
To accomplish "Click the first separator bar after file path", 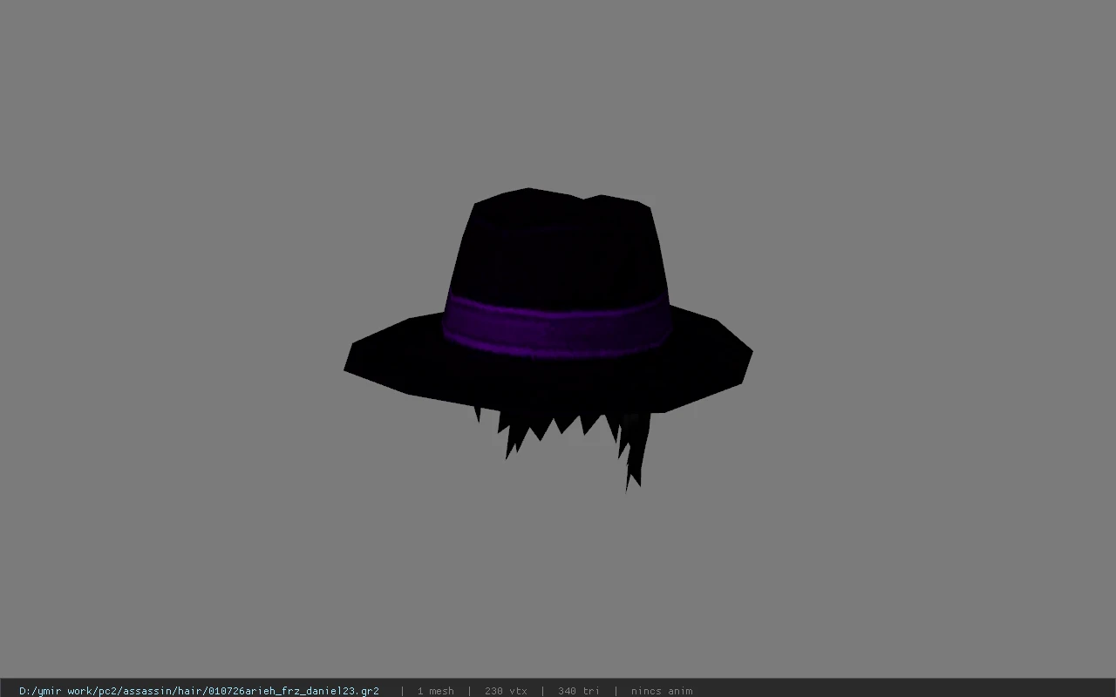I will [402, 691].
